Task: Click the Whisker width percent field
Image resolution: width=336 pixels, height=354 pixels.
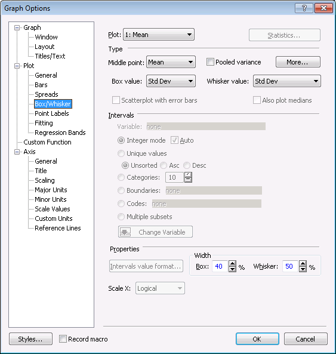Action: click(x=291, y=266)
